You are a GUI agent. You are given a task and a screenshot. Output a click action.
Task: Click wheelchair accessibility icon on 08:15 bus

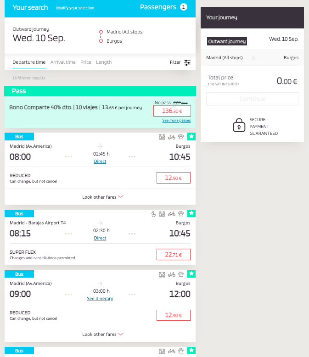click(154, 213)
